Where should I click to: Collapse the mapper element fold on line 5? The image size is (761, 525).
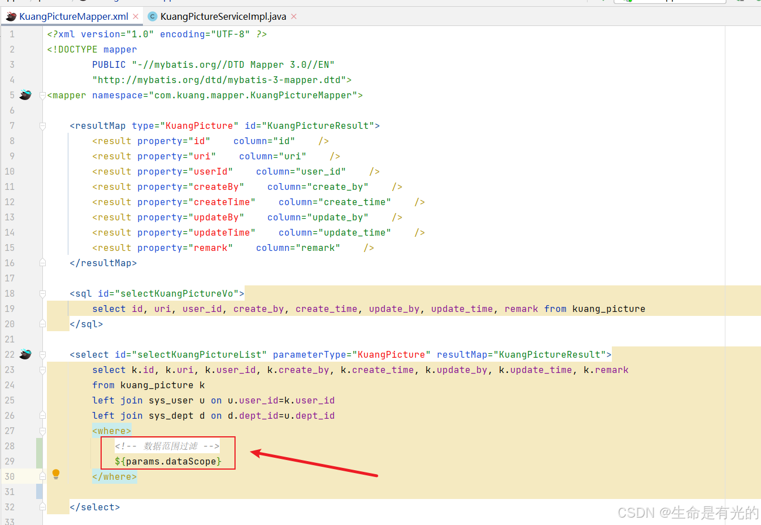pyautogui.click(x=42, y=96)
